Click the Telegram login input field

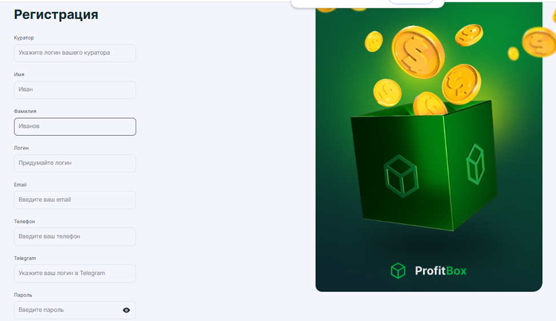(75, 273)
